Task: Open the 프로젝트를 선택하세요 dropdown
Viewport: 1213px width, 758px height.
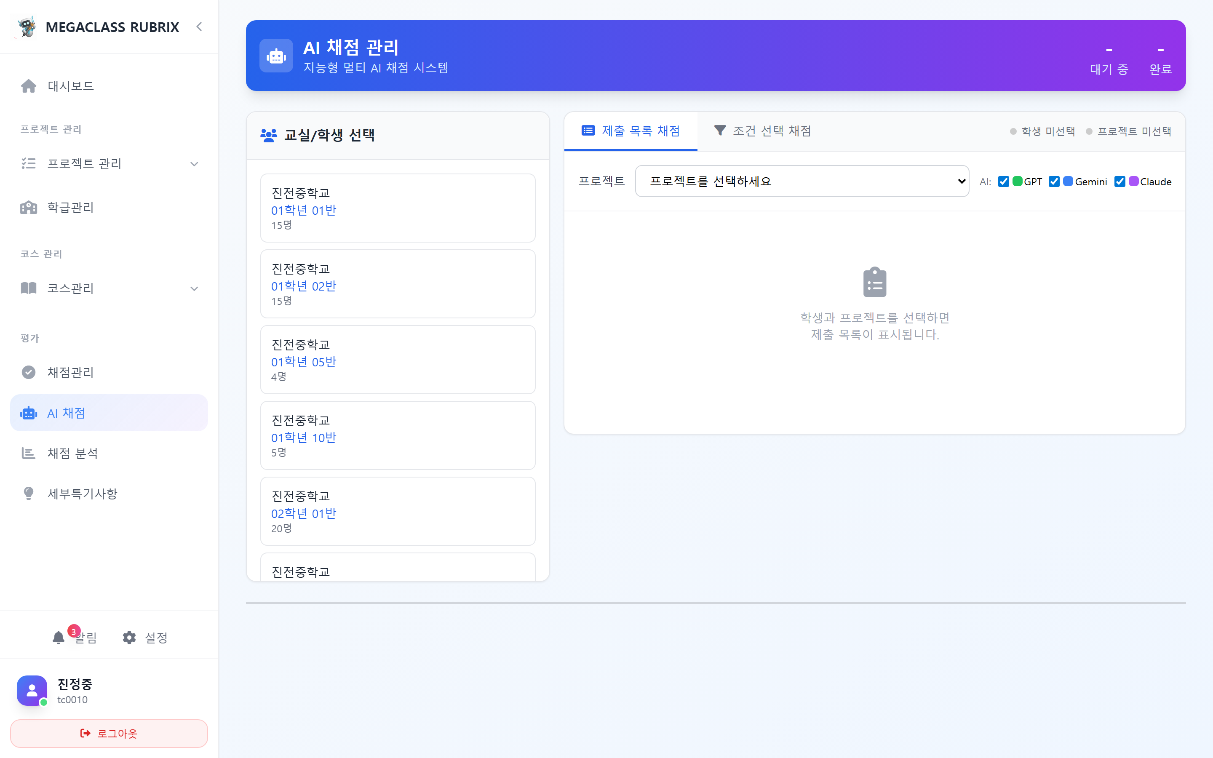Action: pos(802,181)
